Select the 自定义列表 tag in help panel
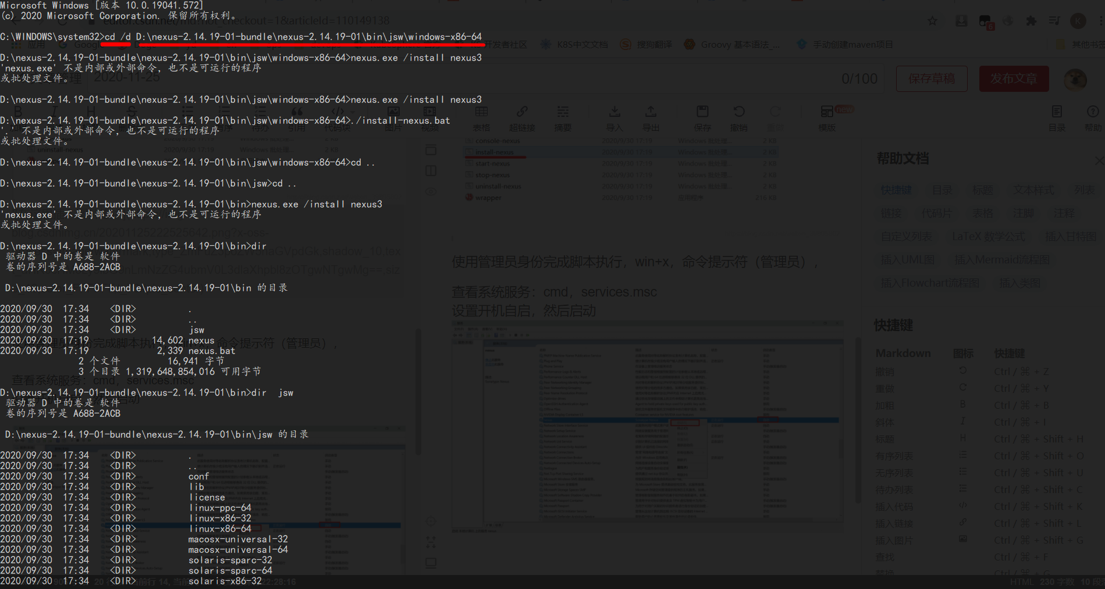Image resolution: width=1105 pixels, height=589 pixels. tap(907, 237)
